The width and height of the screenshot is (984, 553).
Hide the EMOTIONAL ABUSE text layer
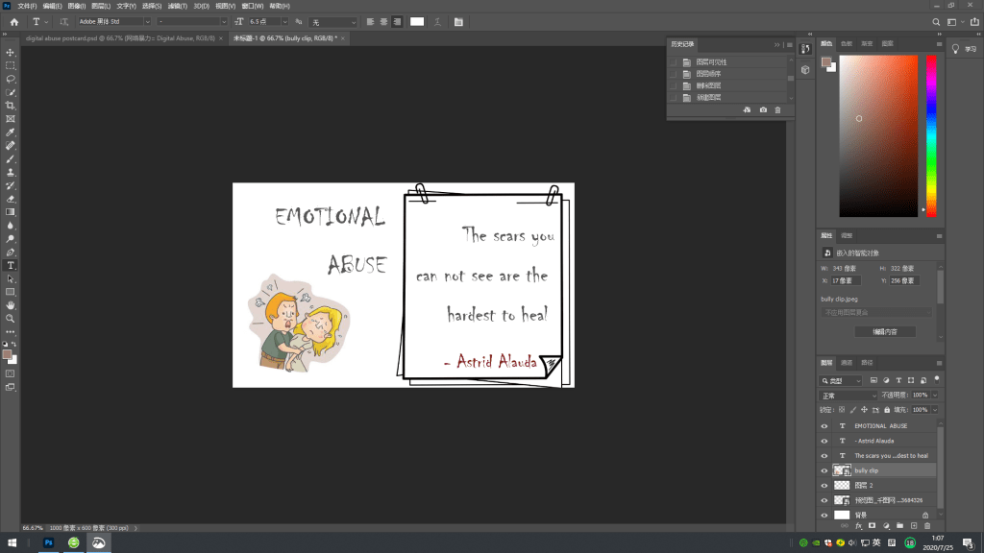click(x=824, y=426)
